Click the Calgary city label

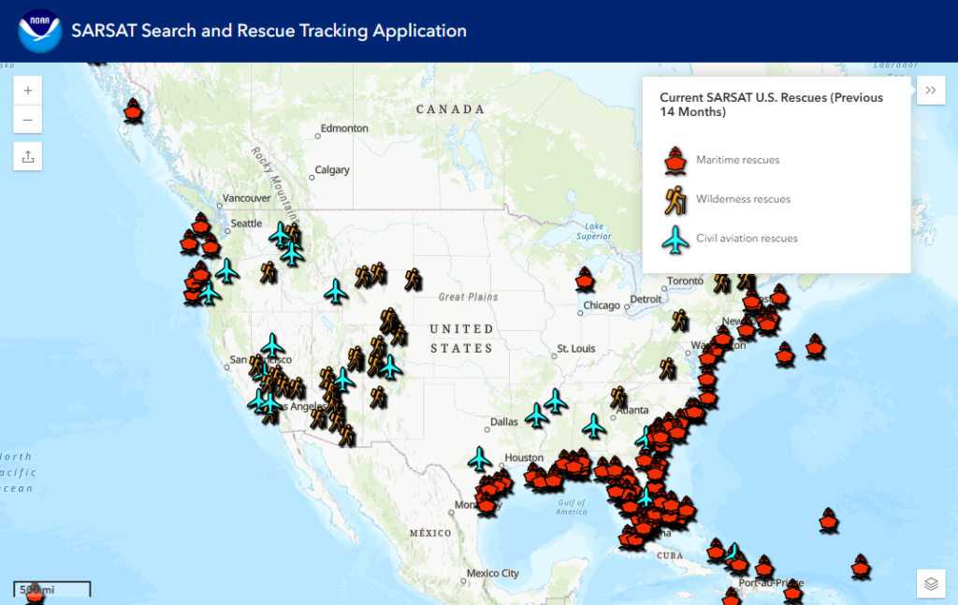332,169
